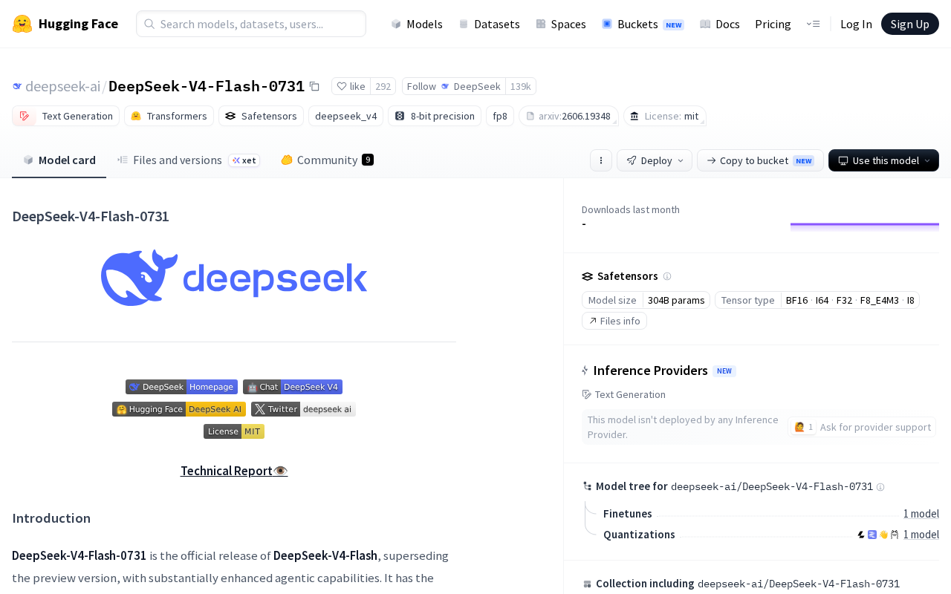Viewport: 951px width, 594px height.
Task: Click the Hugging Face DeepSeek AI badge
Action: click(x=179, y=409)
